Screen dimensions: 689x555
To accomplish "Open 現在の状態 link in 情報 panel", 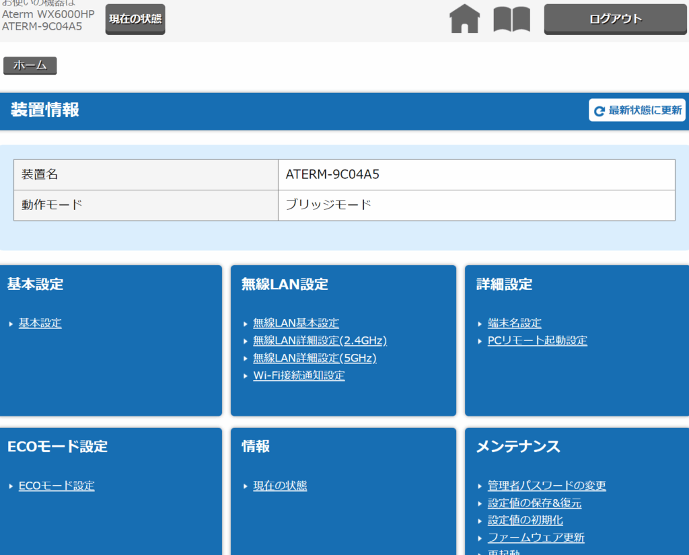I will [x=280, y=486].
